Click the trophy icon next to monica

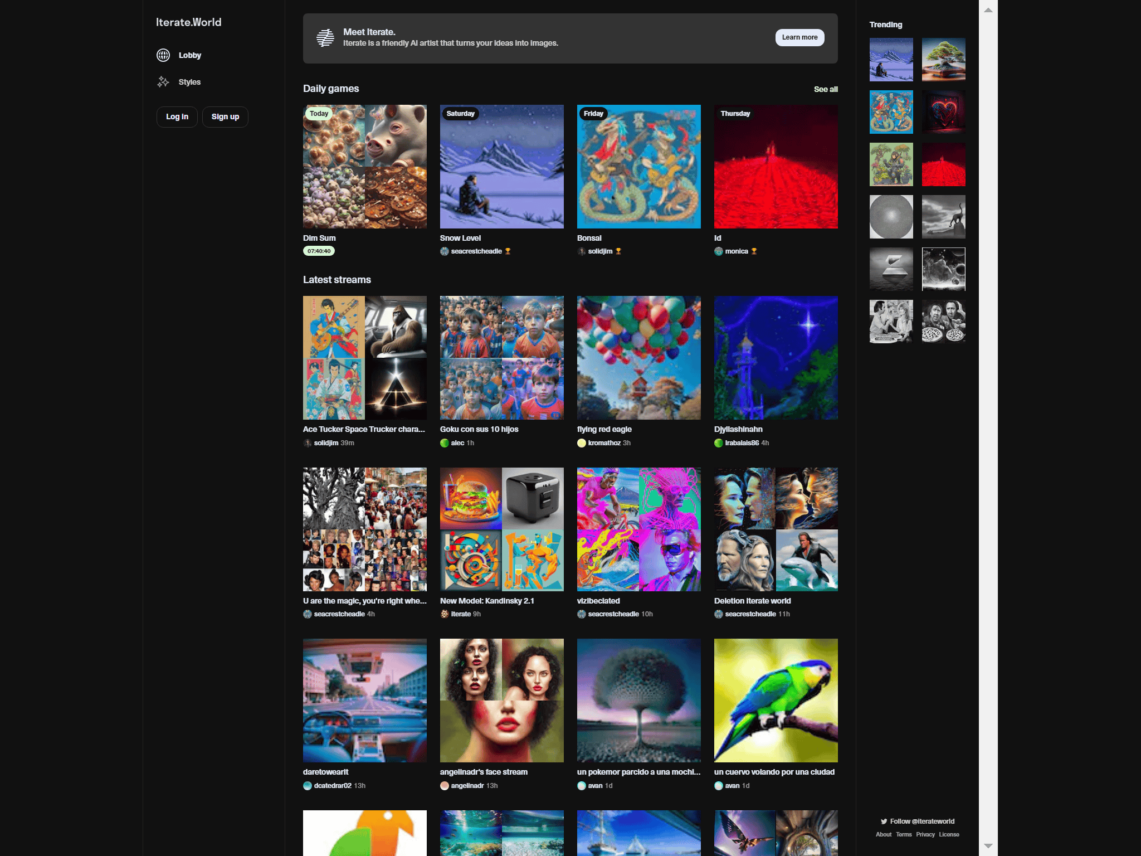754,251
